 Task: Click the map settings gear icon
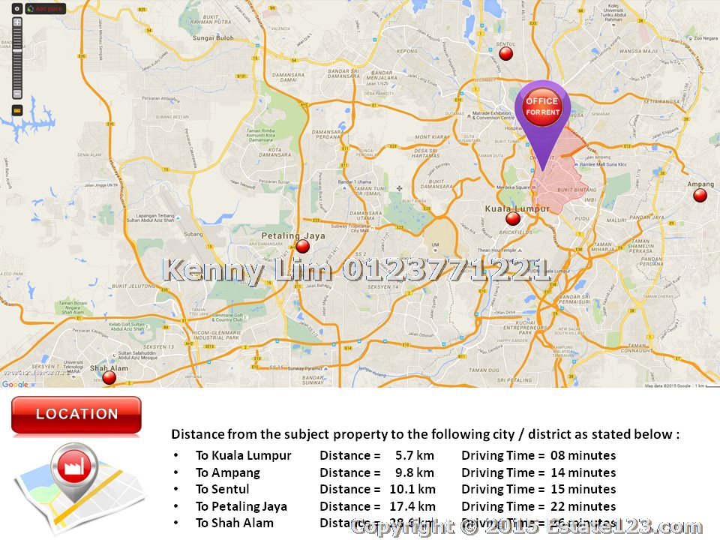point(16,9)
